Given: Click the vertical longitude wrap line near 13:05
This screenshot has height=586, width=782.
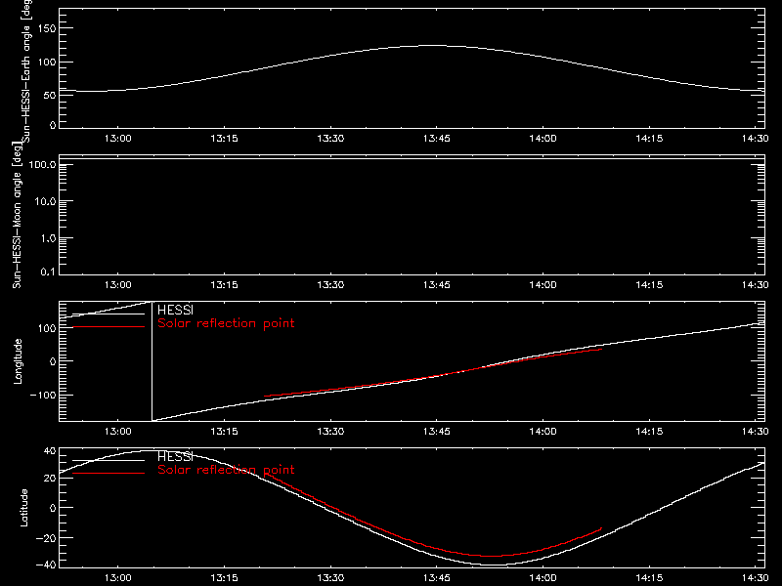Looking at the screenshot, I should (x=152, y=361).
